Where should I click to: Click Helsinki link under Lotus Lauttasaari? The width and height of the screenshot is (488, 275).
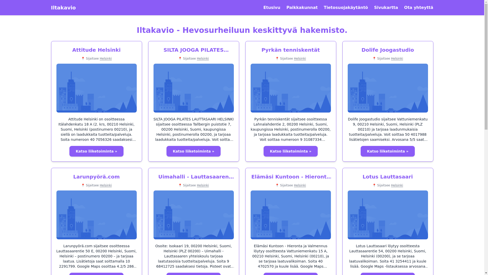pos(397,185)
